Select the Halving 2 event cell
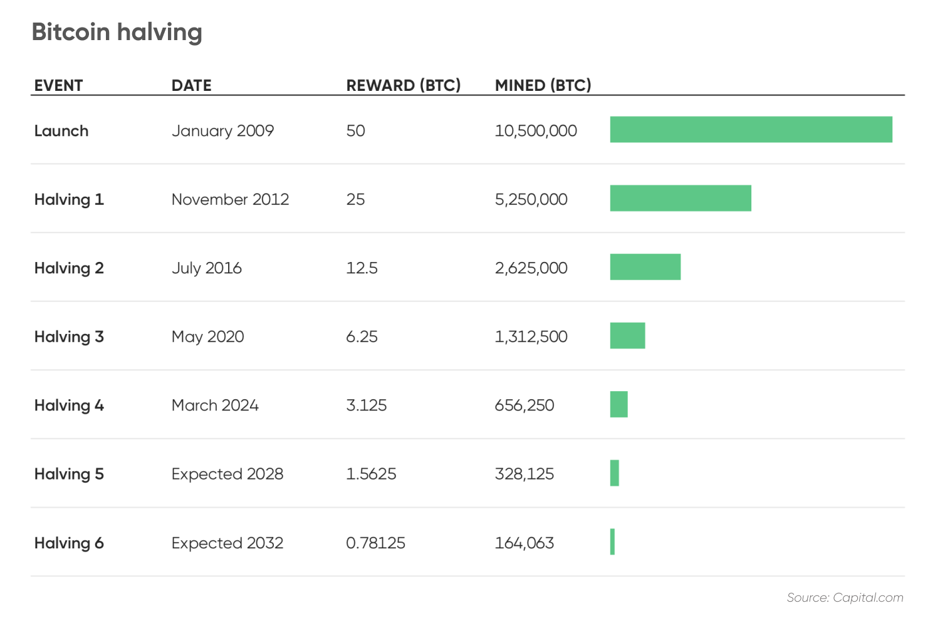The image size is (940, 628). pos(69,268)
